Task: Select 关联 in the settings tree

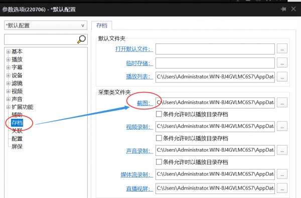Action: point(17,131)
